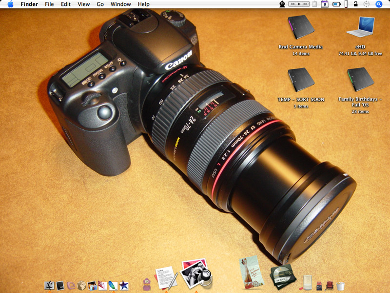The image size is (390, 293).
Task: Select the Family Birthdays – Fall '05 folder icon
Action: (360, 80)
